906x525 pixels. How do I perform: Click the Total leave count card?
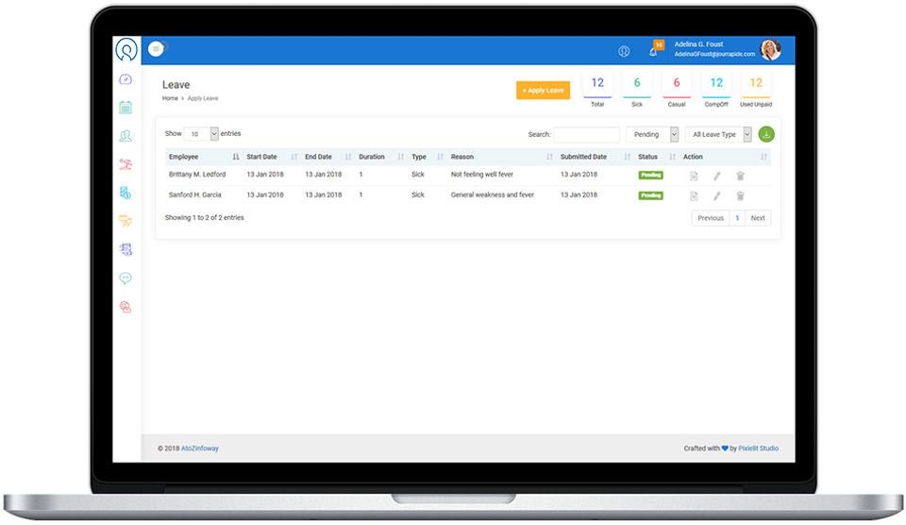click(597, 91)
